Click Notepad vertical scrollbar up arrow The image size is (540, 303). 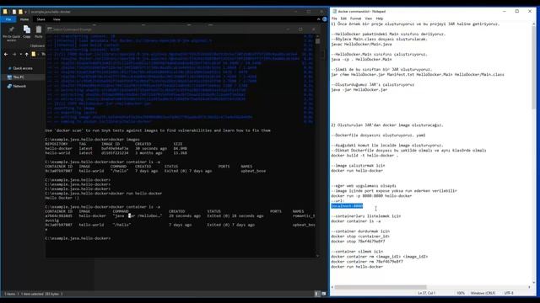point(534,24)
